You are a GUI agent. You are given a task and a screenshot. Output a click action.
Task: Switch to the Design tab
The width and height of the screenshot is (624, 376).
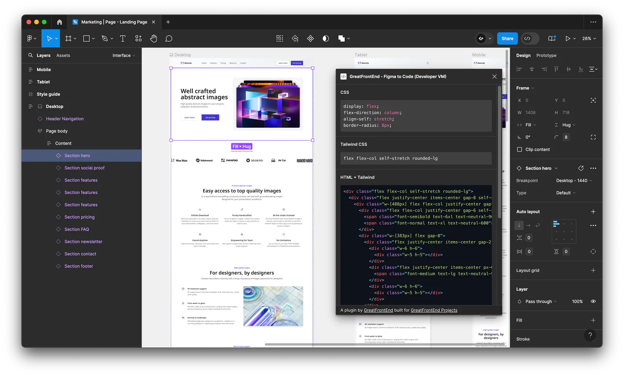click(x=523, y=55)
